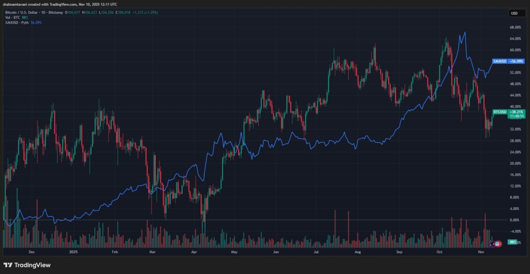Click the Jul label on time axis
Screen dimensions: 530x274
click(x=316, y=252)
